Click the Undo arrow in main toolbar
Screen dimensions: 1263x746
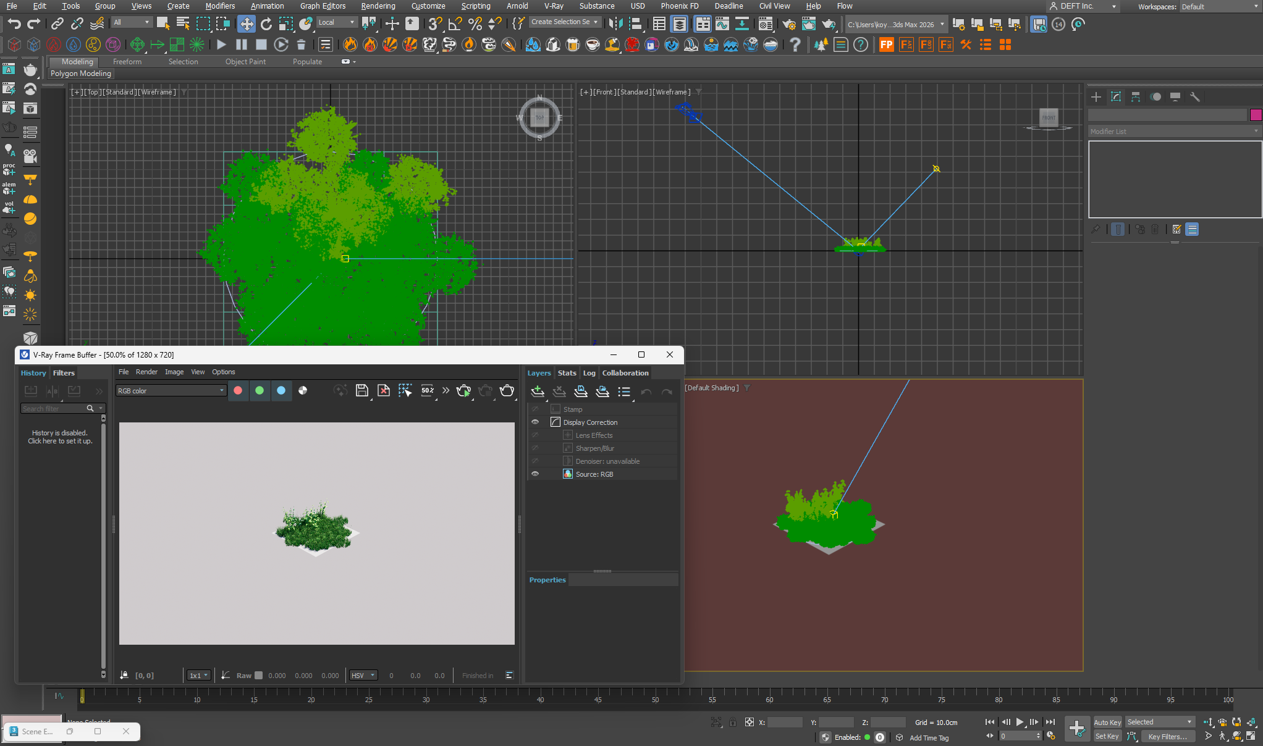tap(14, 24)
